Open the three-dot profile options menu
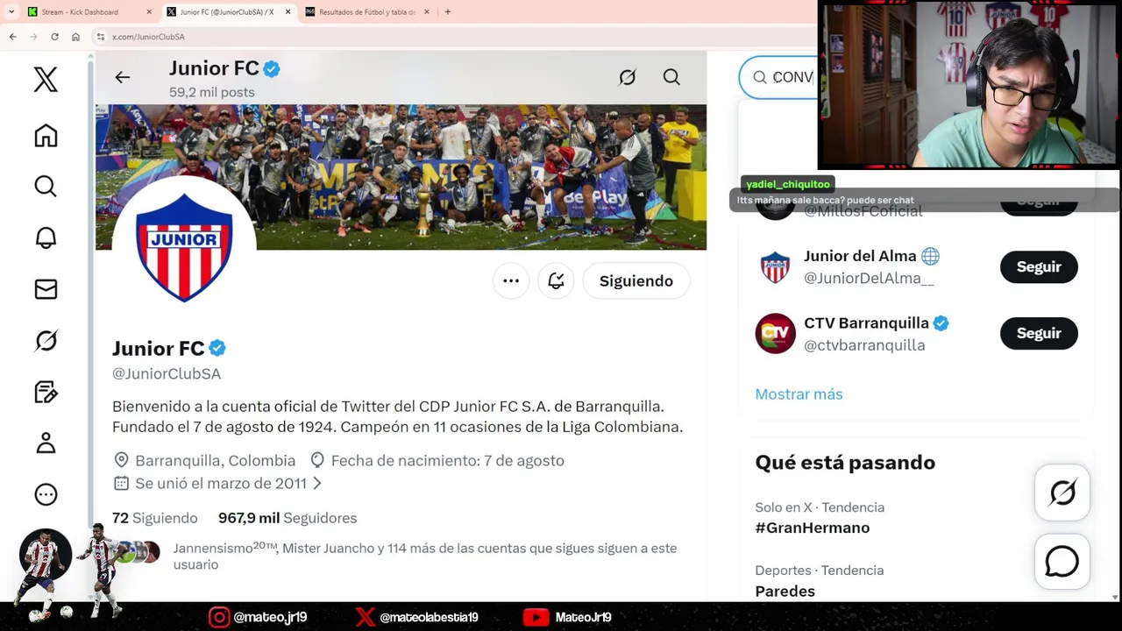Image resolution: width=1122 pixels, height=631 pixels. click(511, 280)
